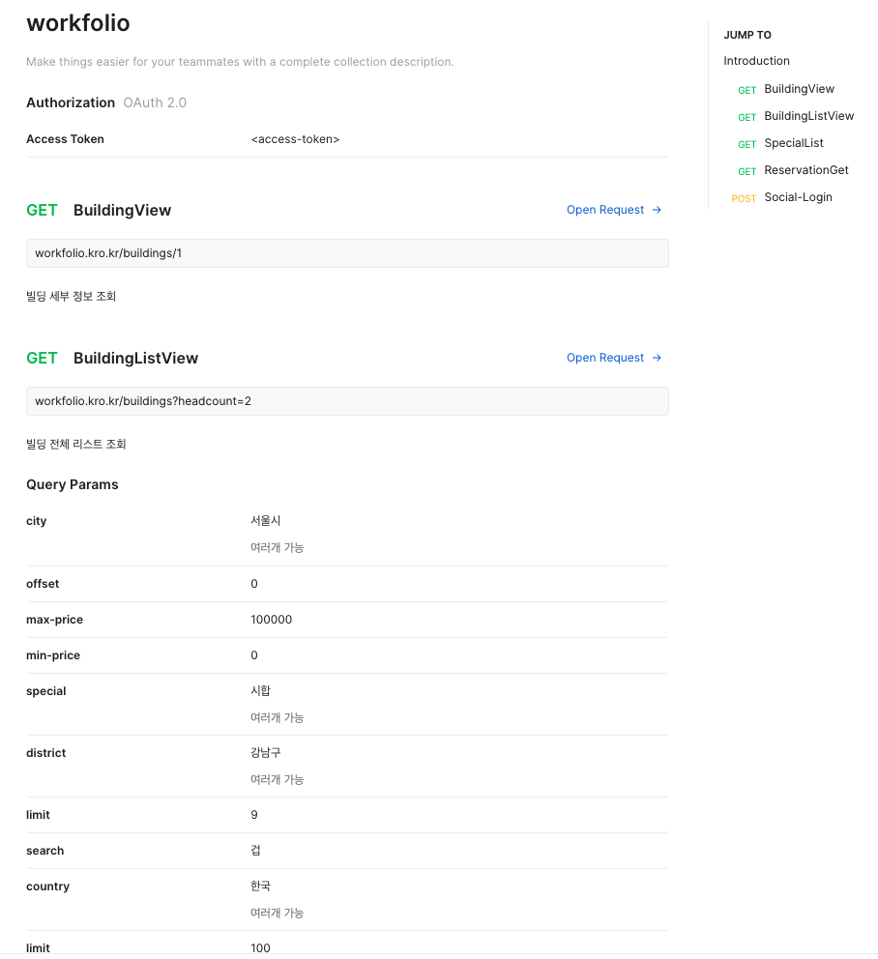This screenshot has width=878, height=959.
Task: Click the GET icon next to ReservationGet in sidebar
Action: click(x=746, y=170)
